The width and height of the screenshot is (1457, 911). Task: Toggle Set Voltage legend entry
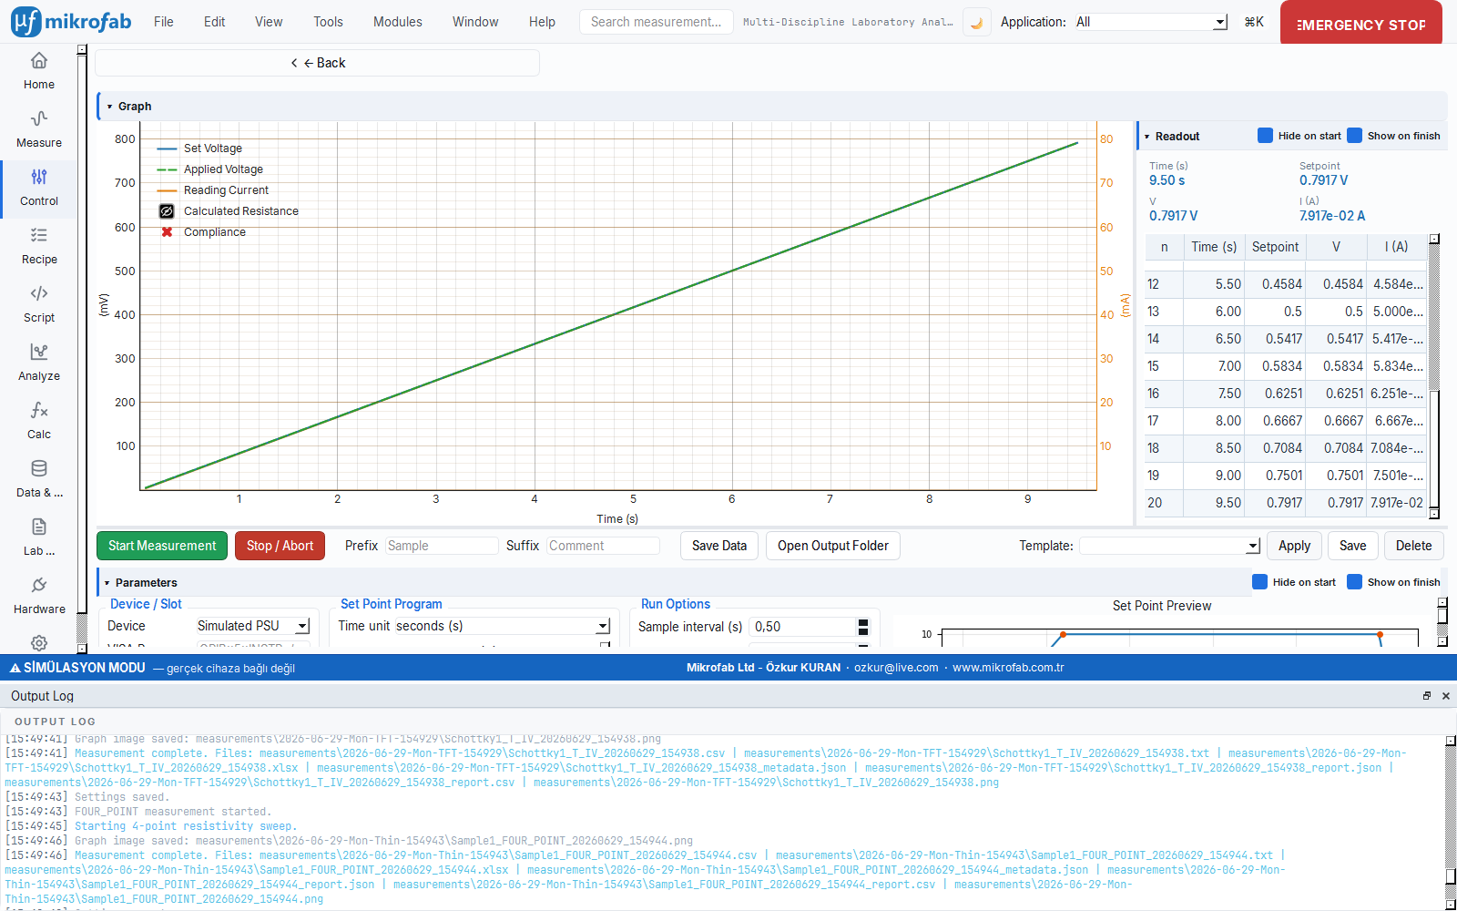199,148
